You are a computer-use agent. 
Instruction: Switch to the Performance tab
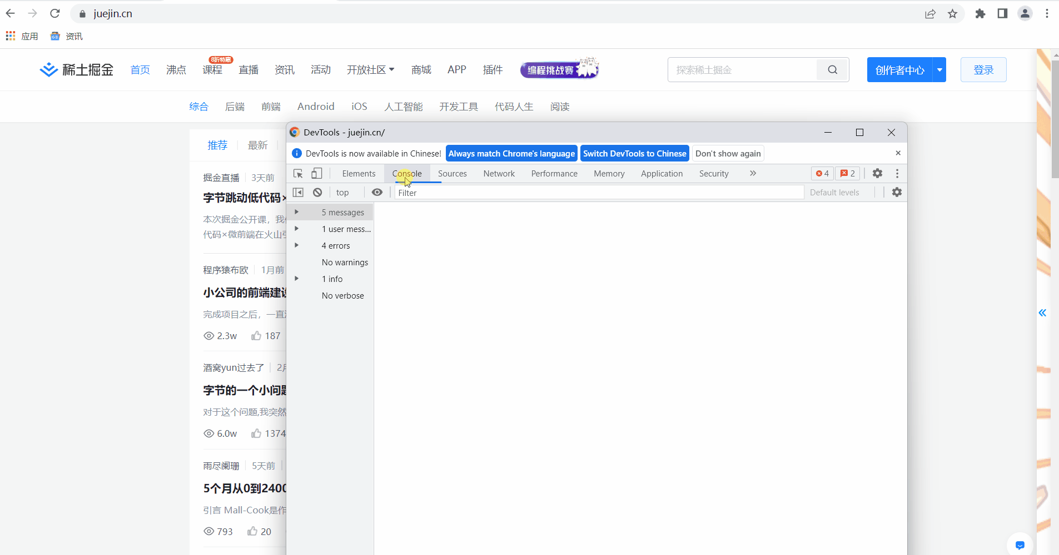click(554, 174)
